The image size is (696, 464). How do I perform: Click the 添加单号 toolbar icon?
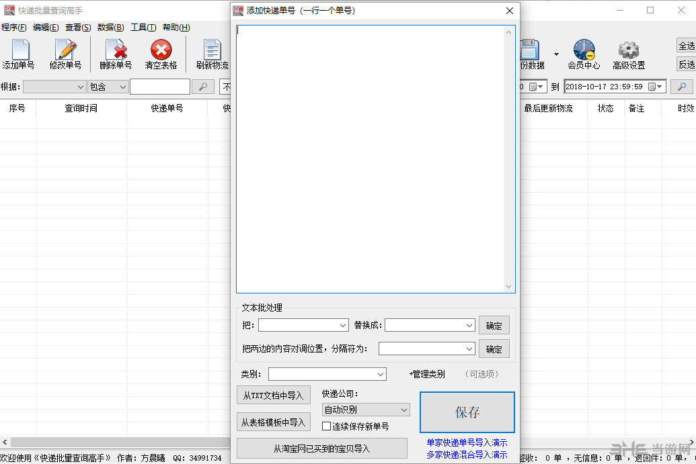(x=20, y=50)
